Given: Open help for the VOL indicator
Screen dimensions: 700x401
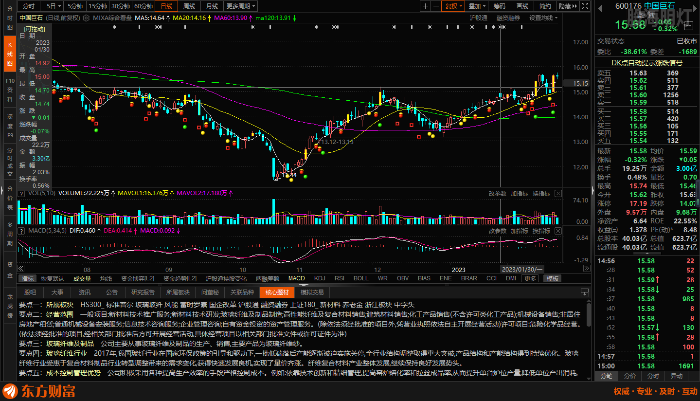Looking at the screenshot, I should point(21,193).
